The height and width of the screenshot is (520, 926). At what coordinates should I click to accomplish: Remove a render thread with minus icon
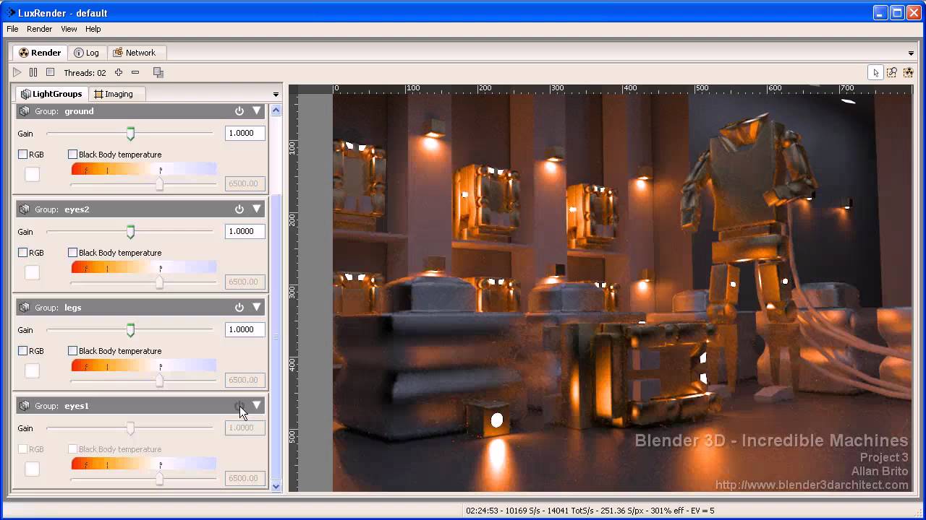(x=135, y=72)
